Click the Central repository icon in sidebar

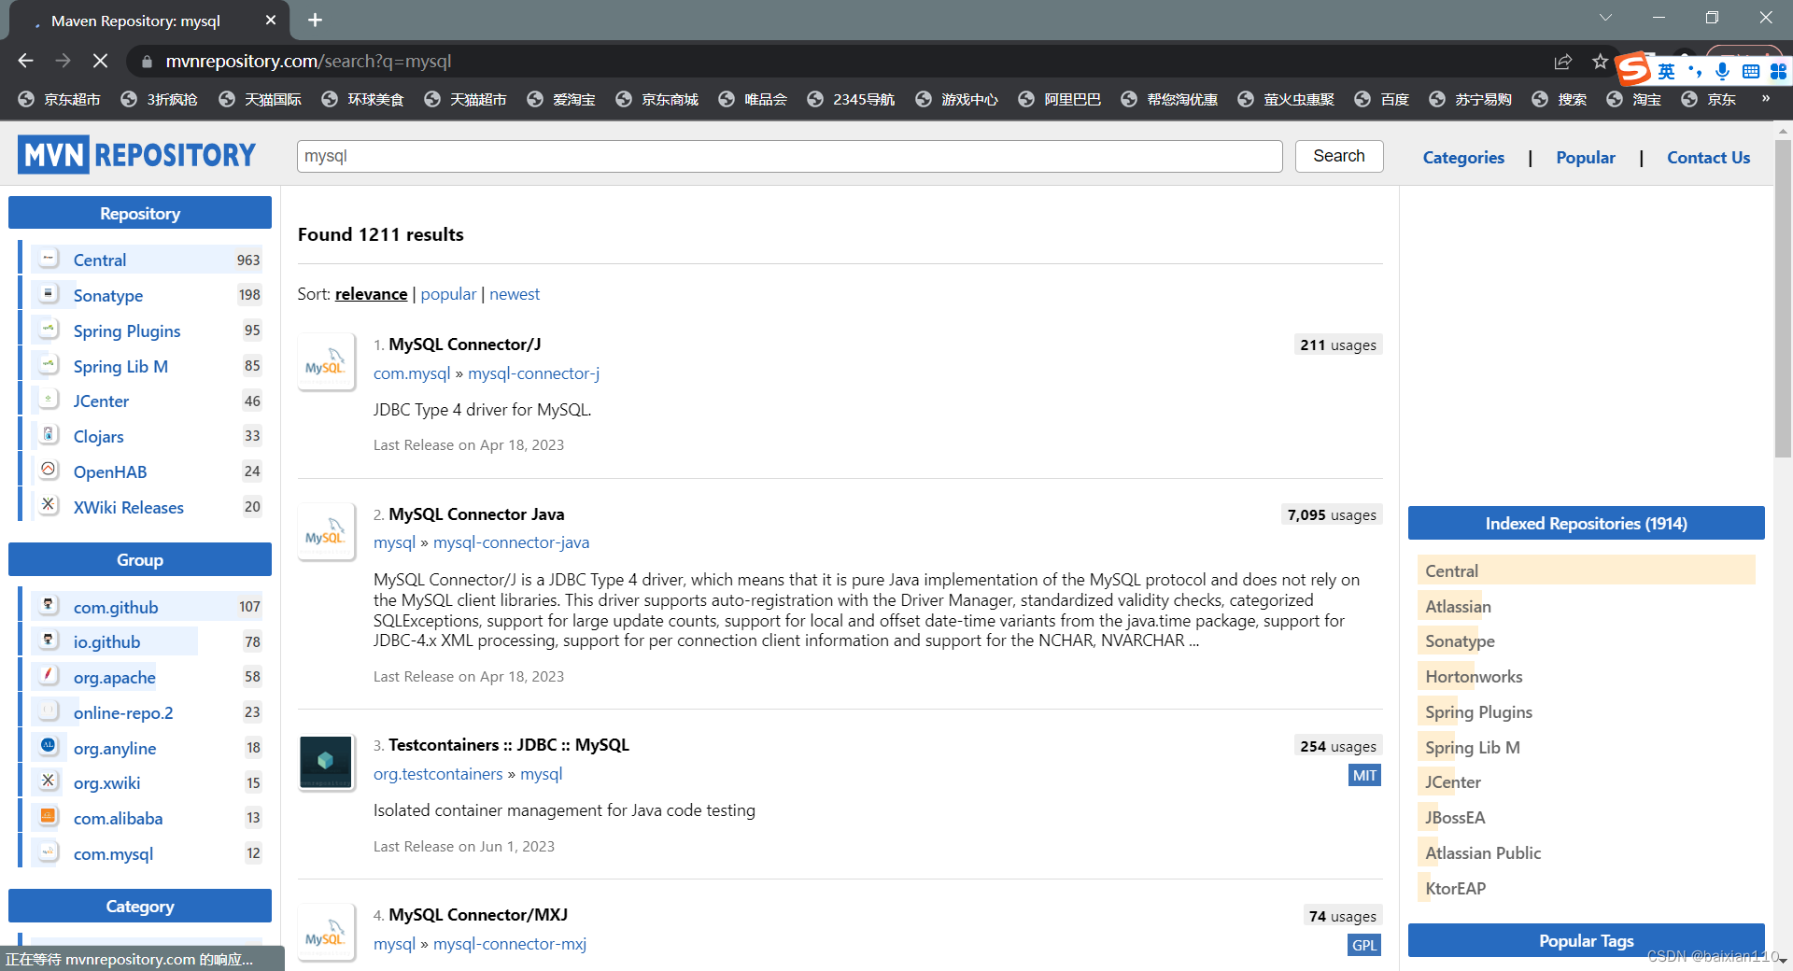[49, 259]
